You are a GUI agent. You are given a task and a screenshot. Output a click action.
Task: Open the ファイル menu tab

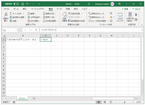[x=6, y=9]
